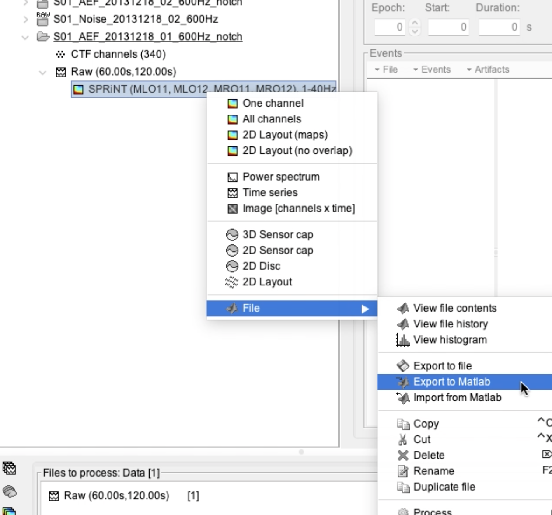Increment the Epoch stepper value
The width and height of the screenshot is (552, 515).
[x=416, y=23]
